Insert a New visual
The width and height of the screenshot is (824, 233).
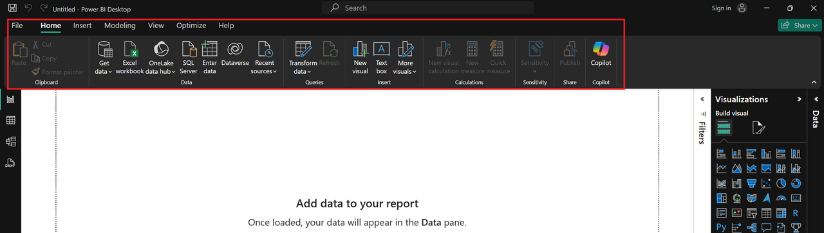[360, 58]
